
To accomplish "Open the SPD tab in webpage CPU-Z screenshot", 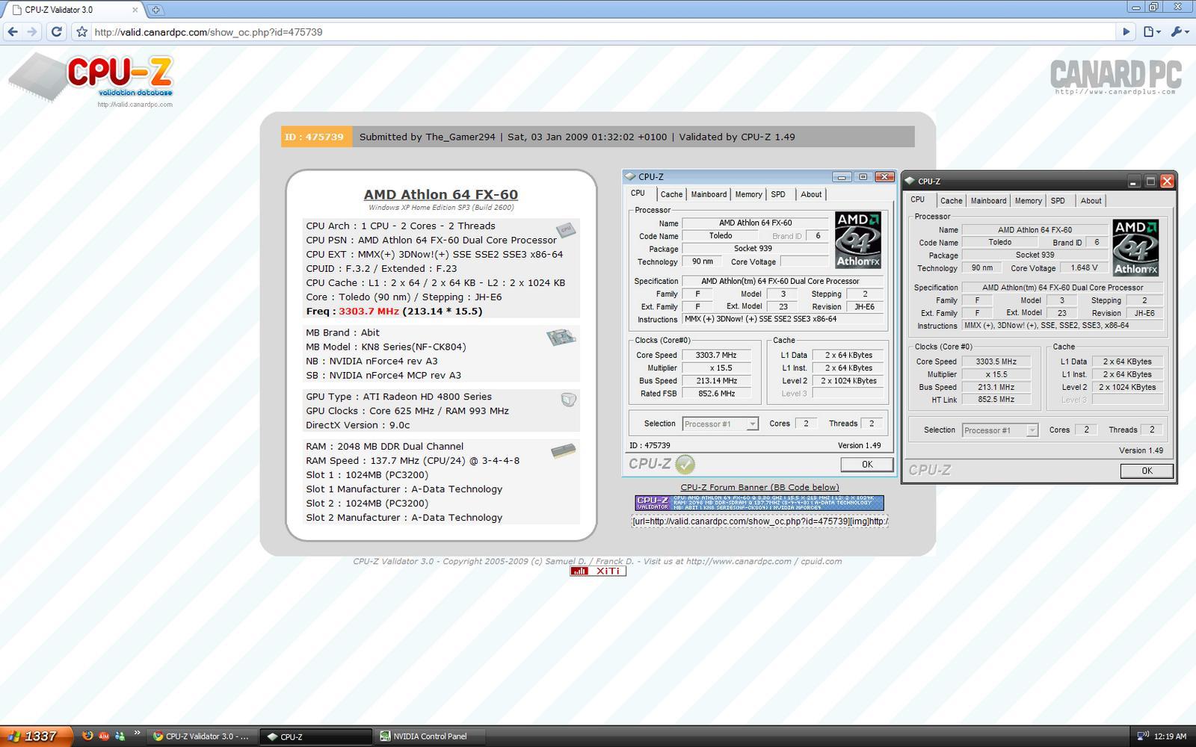I will click(x=778, y=194).
